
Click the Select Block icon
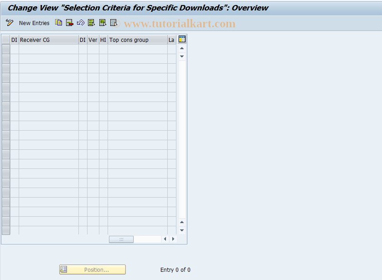pyautogui.click(x=103, y=23)
